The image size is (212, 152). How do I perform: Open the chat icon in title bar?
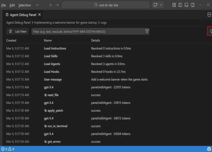tap(155, 5)
